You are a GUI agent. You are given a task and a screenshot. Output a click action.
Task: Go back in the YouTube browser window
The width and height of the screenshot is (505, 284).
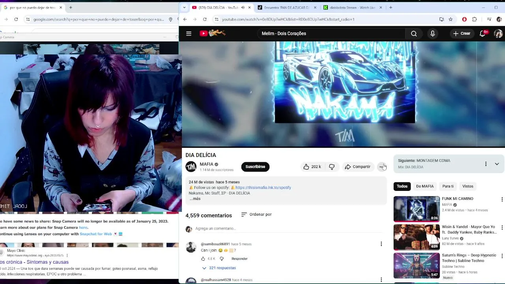coord(185,19)
